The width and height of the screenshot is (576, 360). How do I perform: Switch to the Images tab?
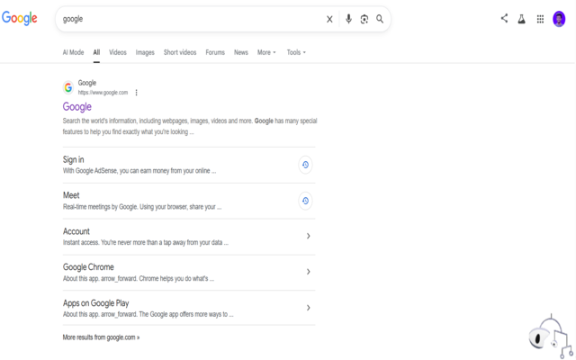(145, 52)
